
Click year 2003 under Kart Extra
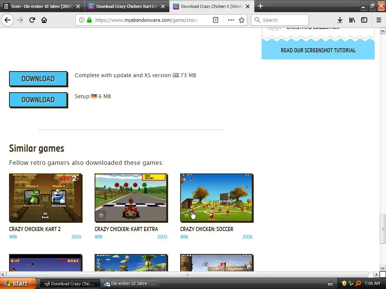(162, 237)
